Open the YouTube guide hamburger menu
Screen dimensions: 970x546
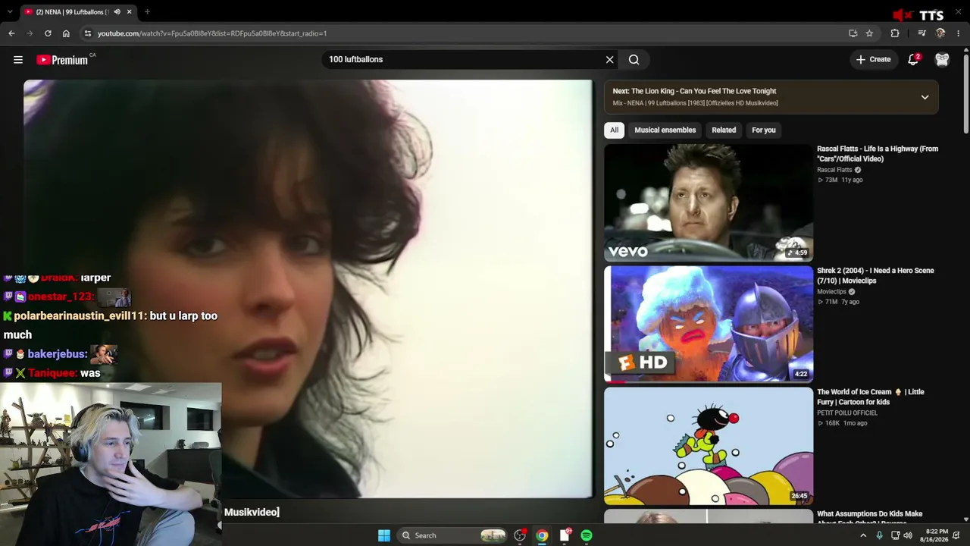point(18,60)
